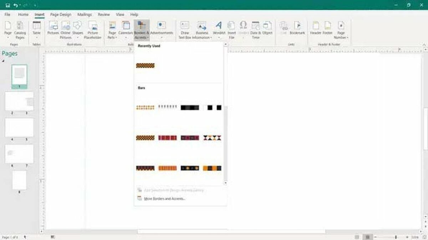Choose More Borders and Accents option

coord(164,199)
